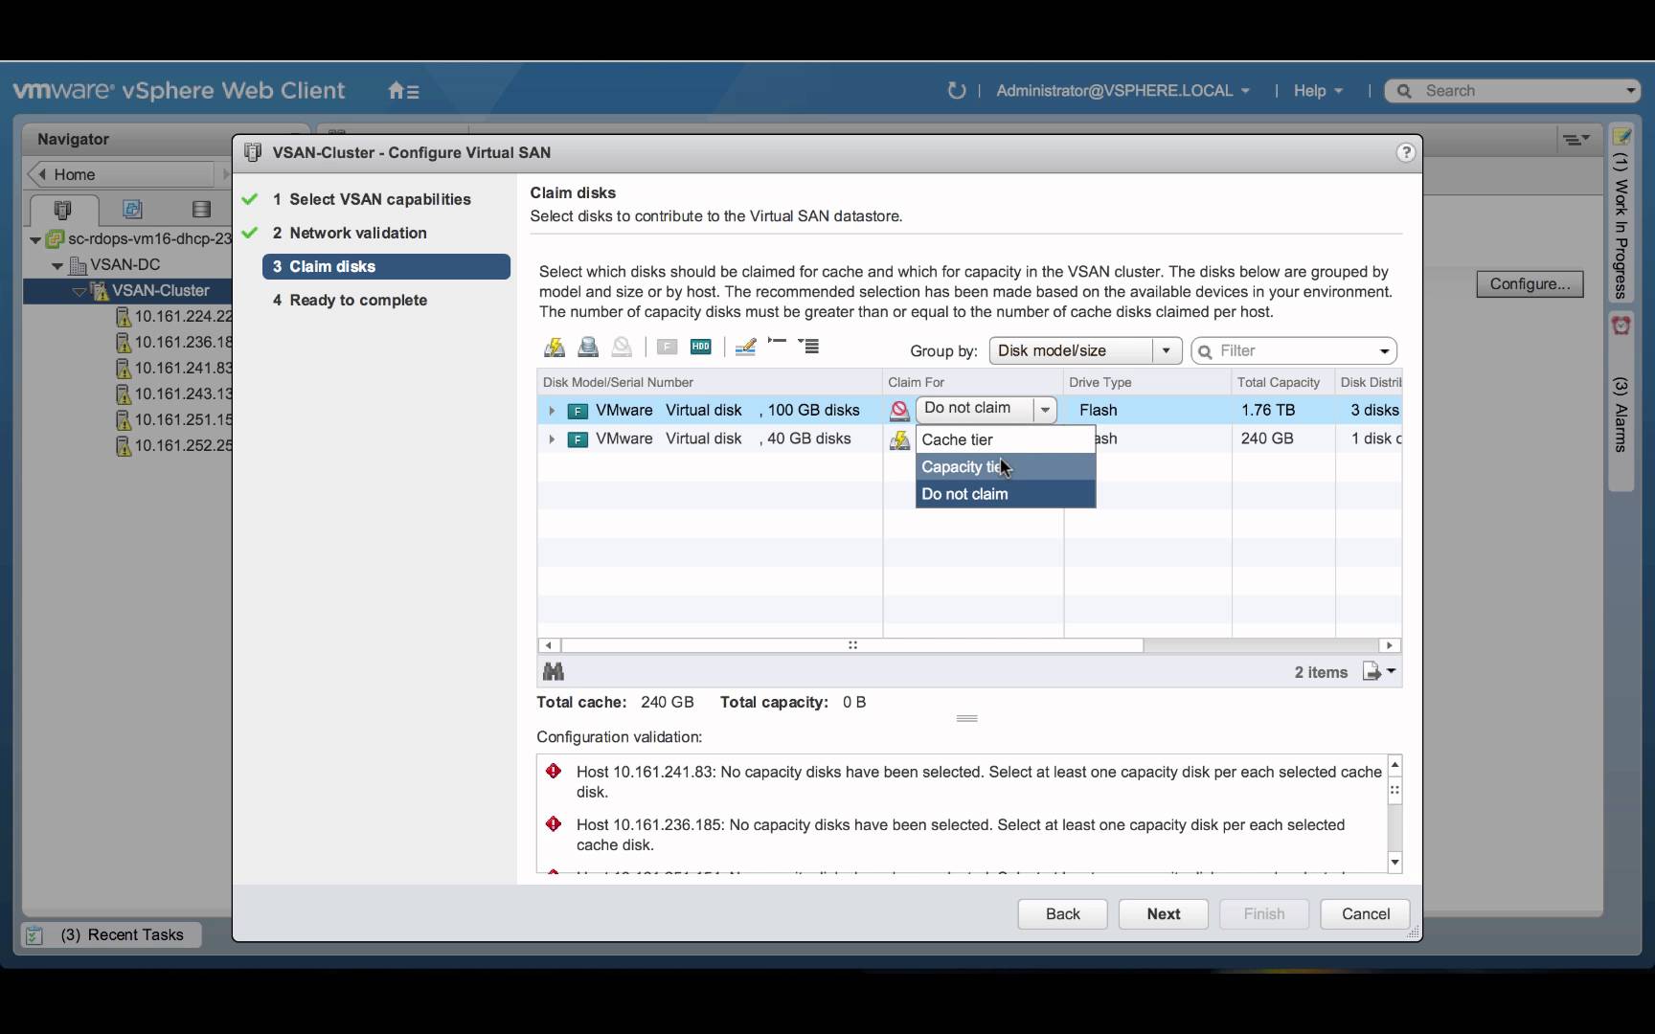Click the filter magnifier icon in the Filter box
Image resolution: width=1655 pixels, height=1034 pixels.
pyautogui.click(x=1206, y=351)
